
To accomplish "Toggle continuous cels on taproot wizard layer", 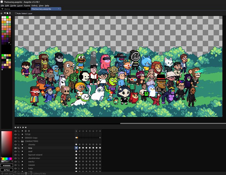I will [22, 155].
